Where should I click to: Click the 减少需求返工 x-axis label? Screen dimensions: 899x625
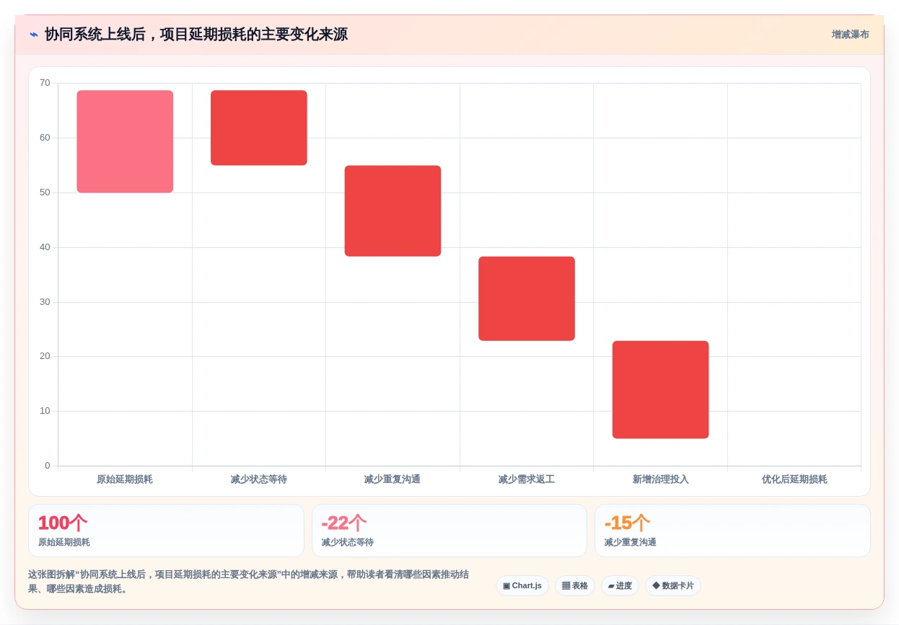pyautogui.click(x=527, y=479)
